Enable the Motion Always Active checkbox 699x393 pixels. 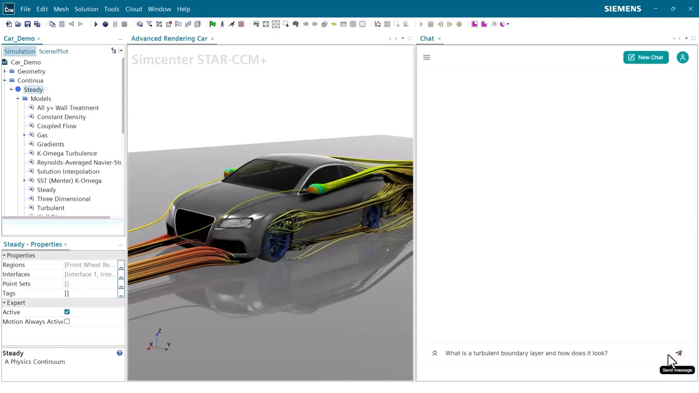[67, 321]
